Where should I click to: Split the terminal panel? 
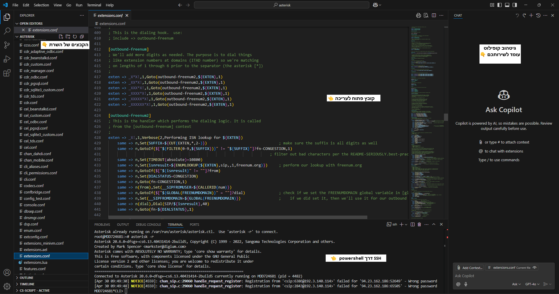click(x=412, y=224)
